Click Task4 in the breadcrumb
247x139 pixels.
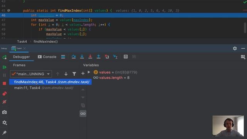(x=22, y=42)
